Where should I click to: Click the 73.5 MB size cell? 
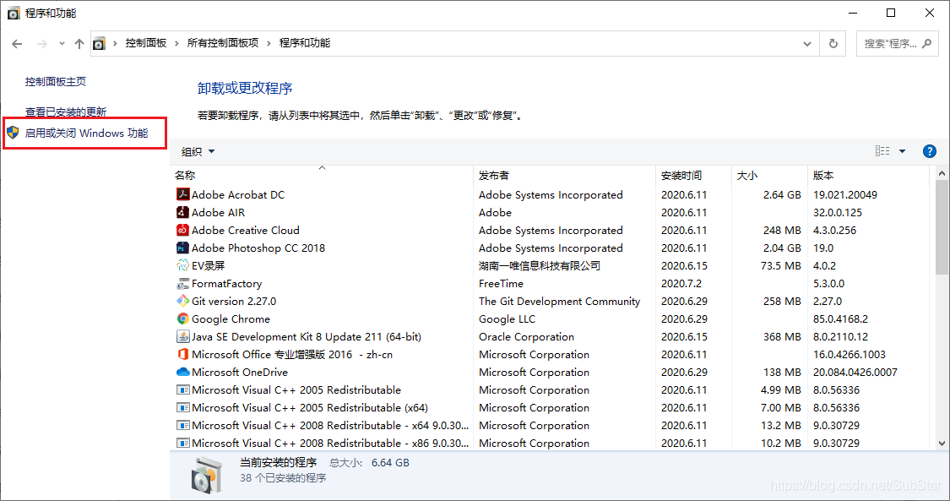coord(780,265)
